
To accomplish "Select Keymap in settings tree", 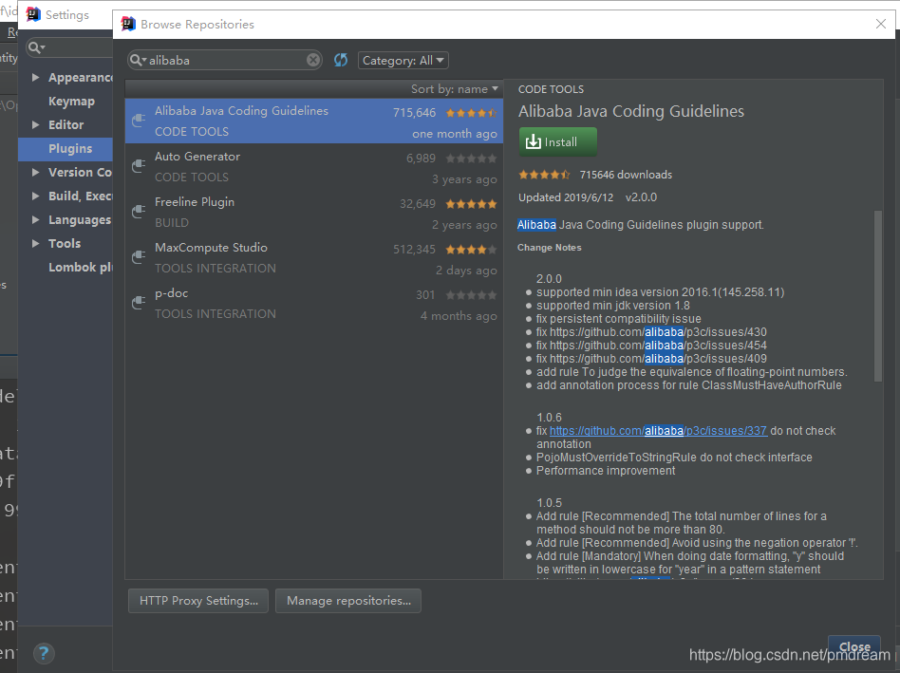I will (71, 101).
